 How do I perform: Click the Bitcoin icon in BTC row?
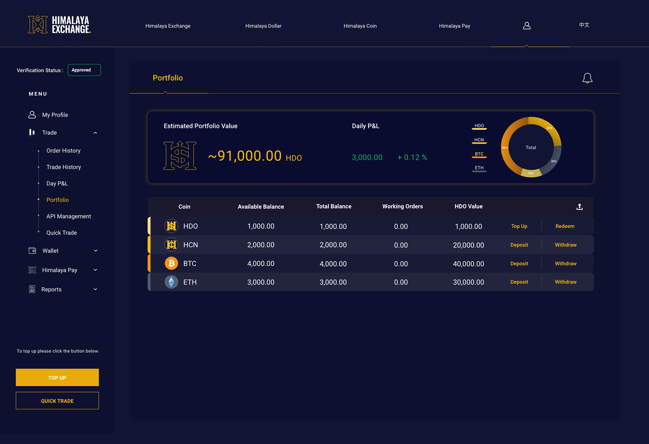pos(171,263)
